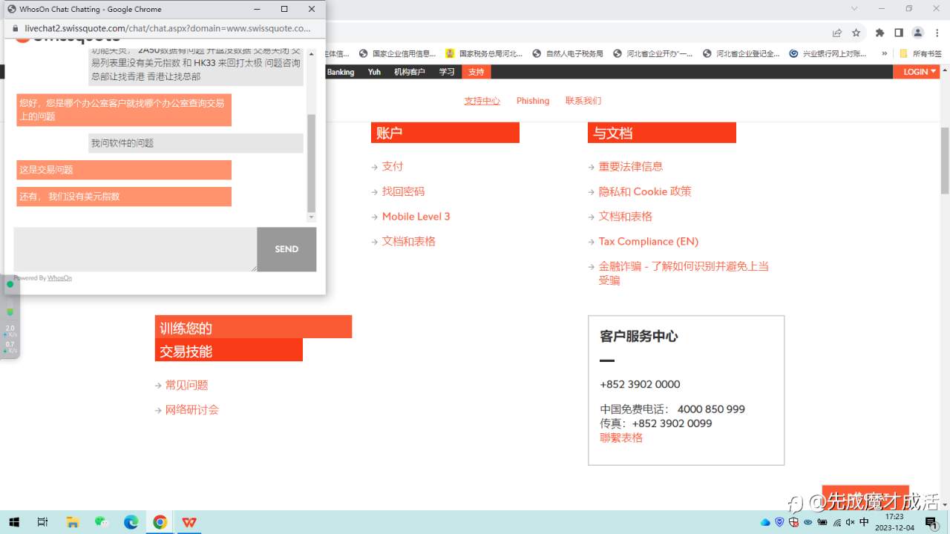Screen dimensions: 950x534
Task: Click 文档和表格 under 与文档
Action: pyautogui.click(x=626, y=217)
